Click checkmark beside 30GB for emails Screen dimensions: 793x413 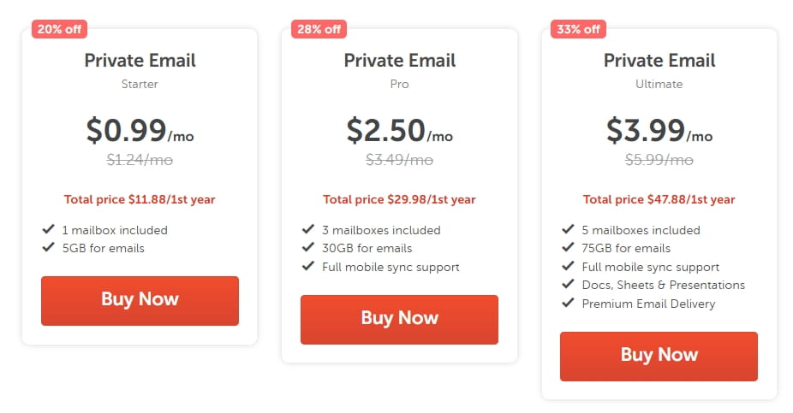click(307, 249)
